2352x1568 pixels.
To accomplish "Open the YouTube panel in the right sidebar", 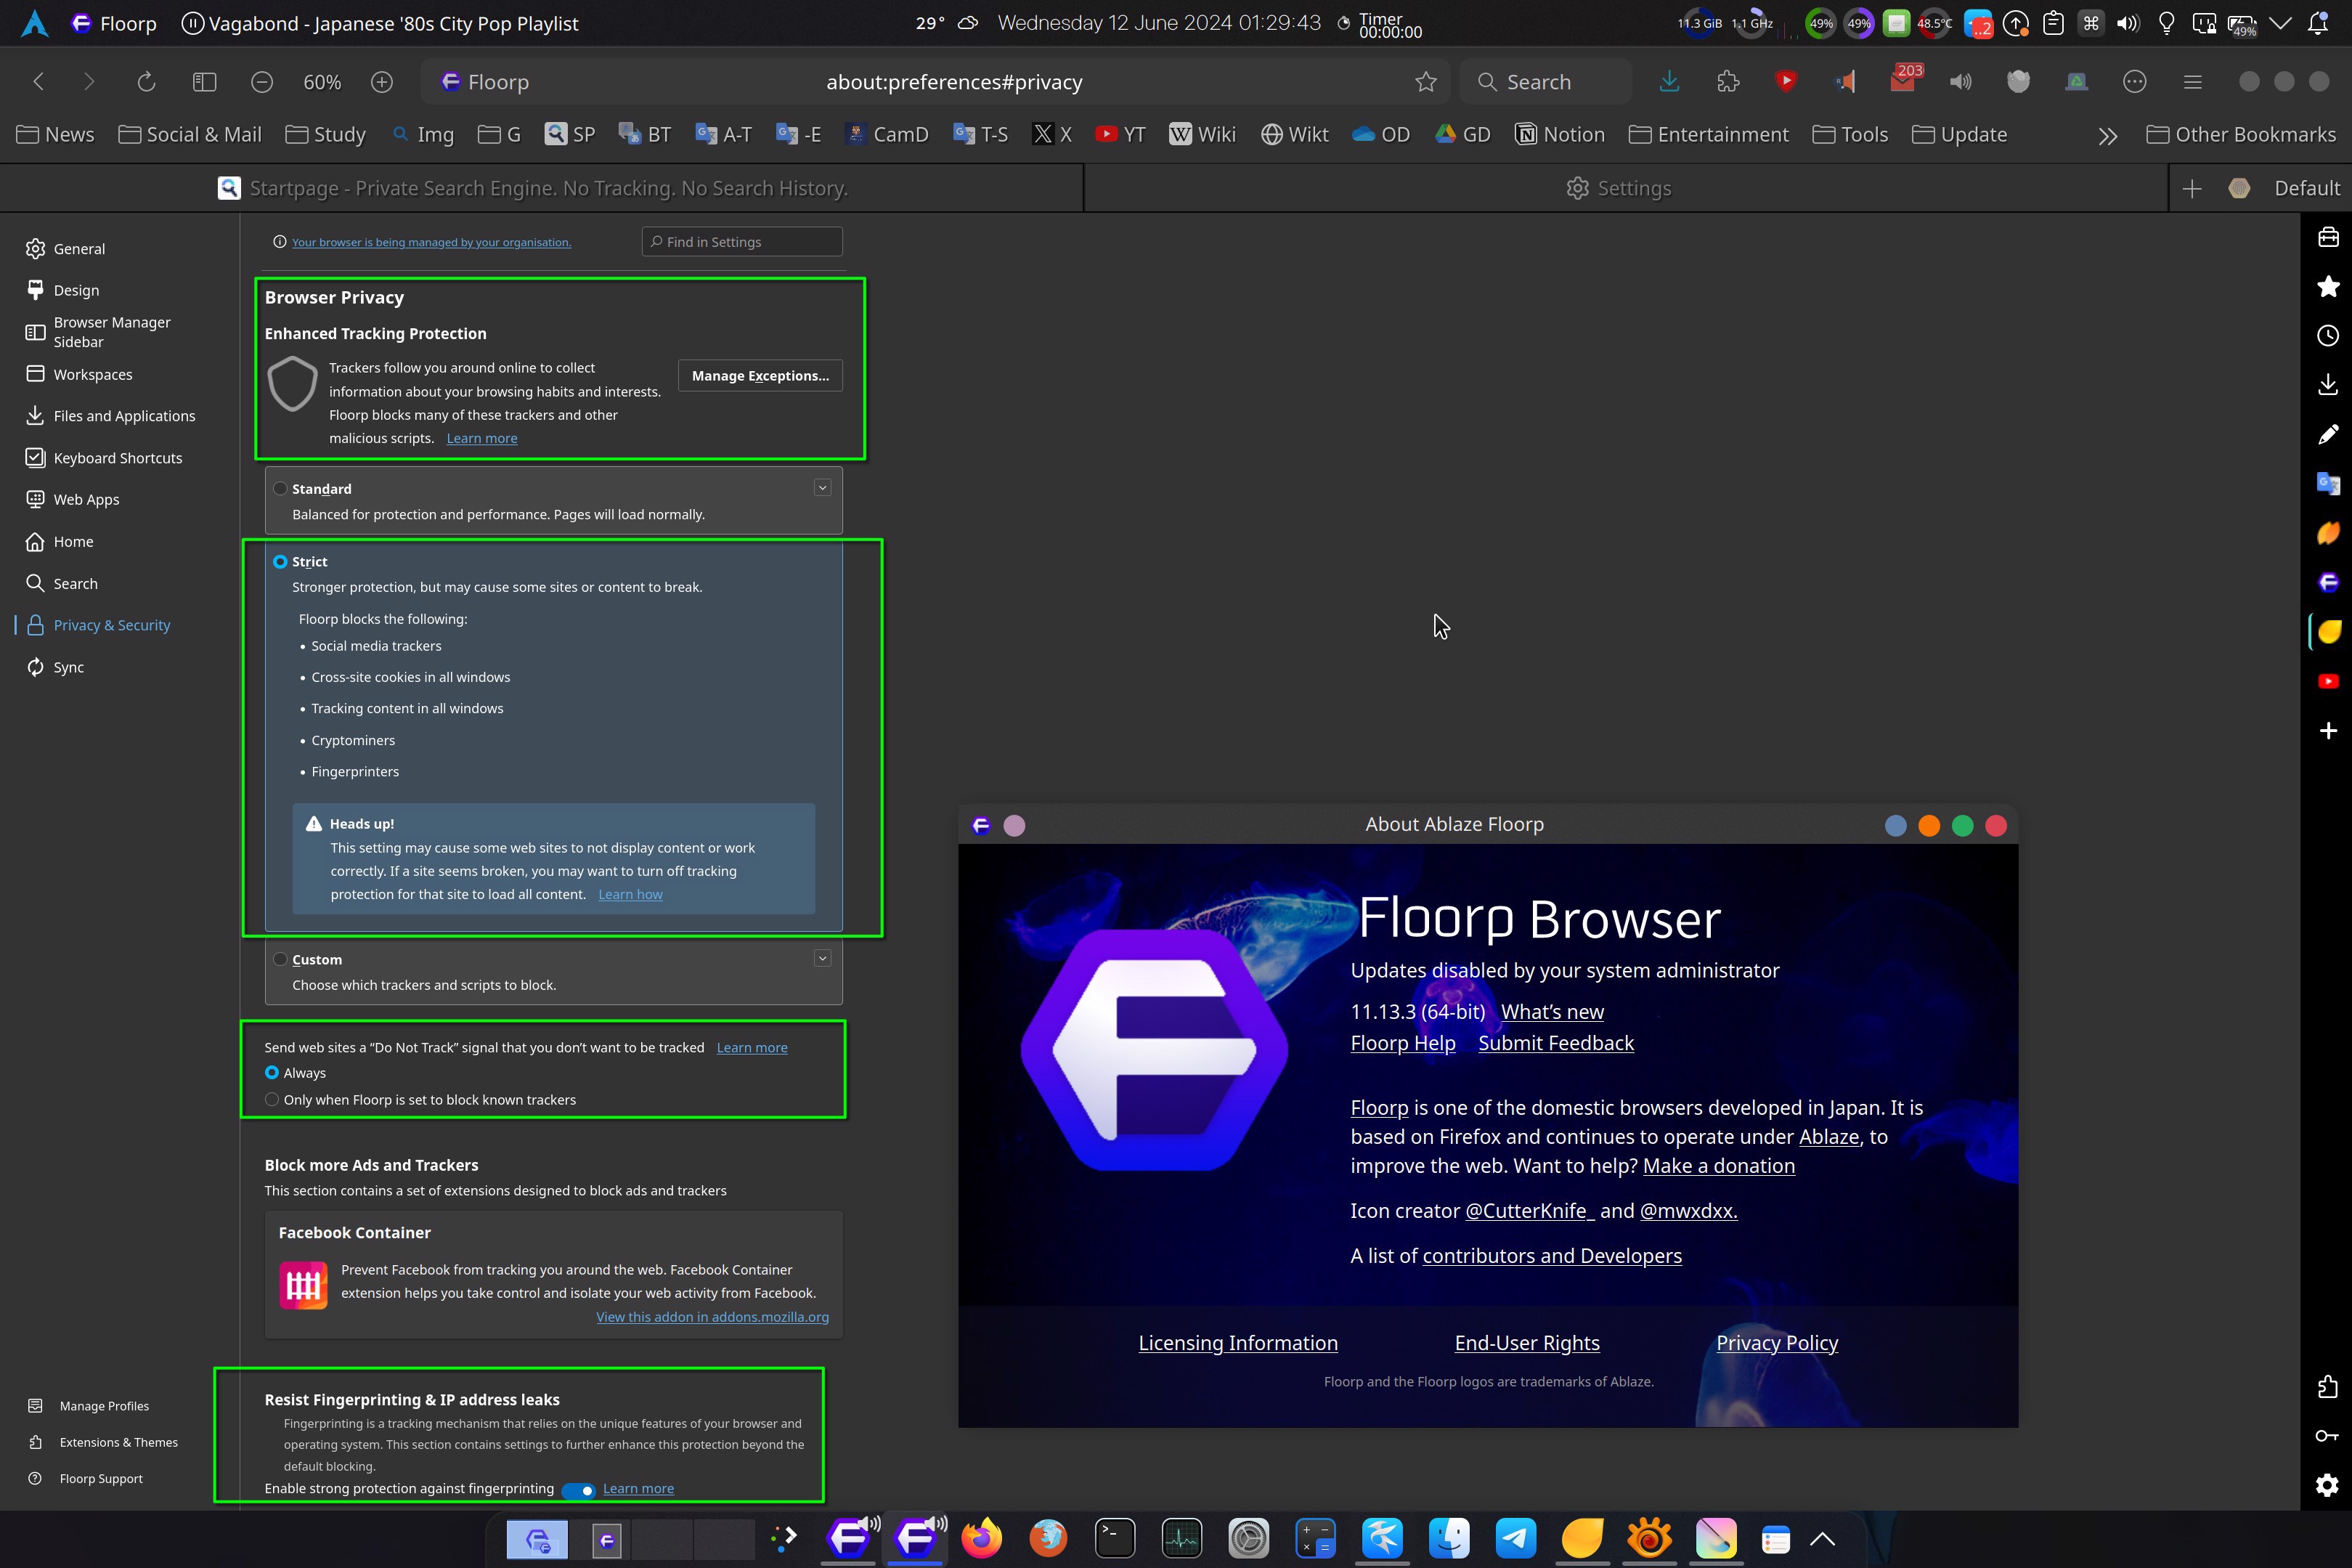I will click(2328, 681).
